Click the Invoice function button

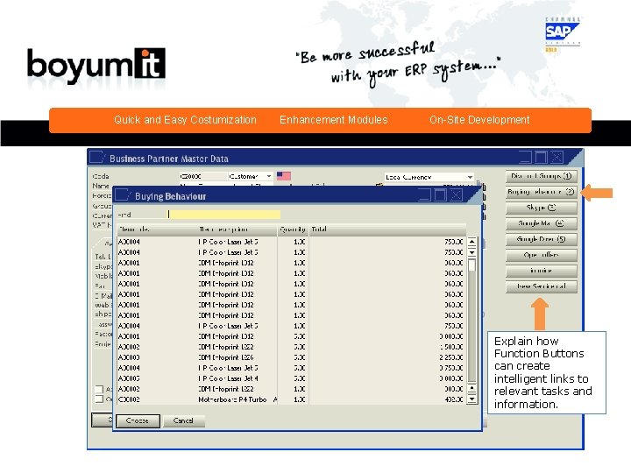pos(542,271)
